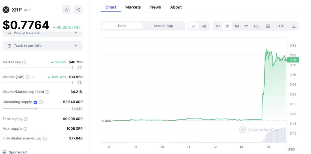
Task: Click the info icon beside Total supply
Action: [26, 119]
